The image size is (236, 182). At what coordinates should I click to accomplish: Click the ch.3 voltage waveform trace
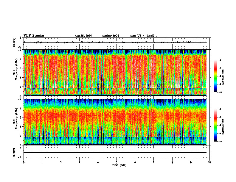[115, 153]
